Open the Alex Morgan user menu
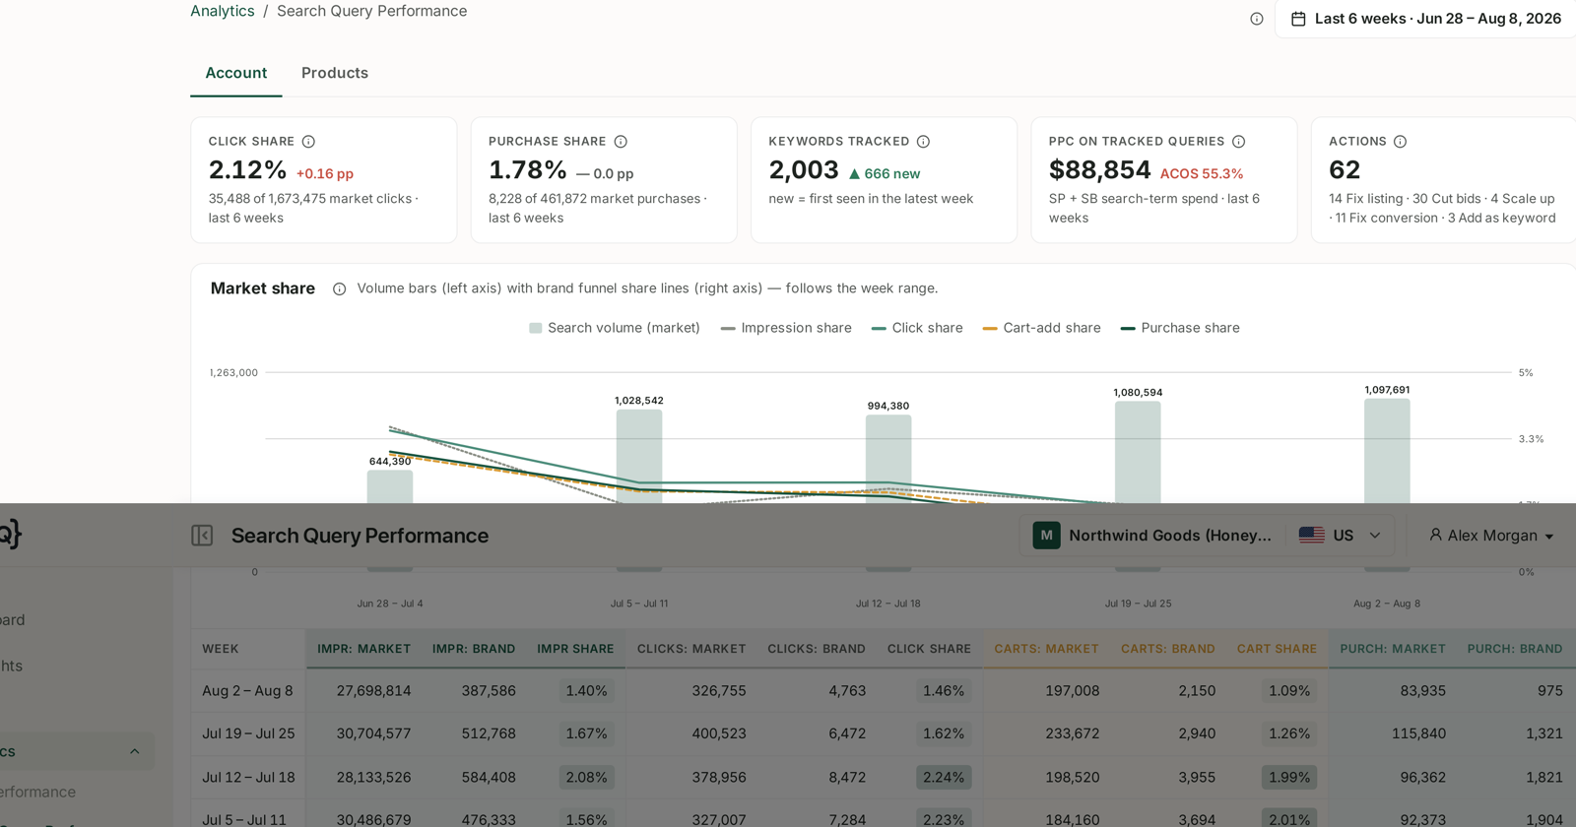Image resolution: width=1576 pixels, height=827 pixels. point(1491,536)
